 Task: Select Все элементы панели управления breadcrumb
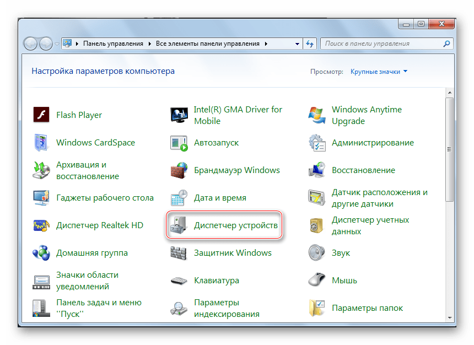(208, 44)
